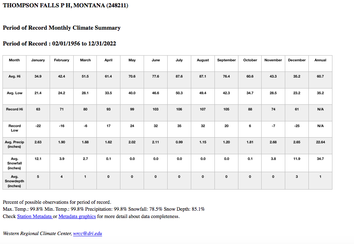
Task: Select August Record Hi value 107
Action: pos(203,109)
